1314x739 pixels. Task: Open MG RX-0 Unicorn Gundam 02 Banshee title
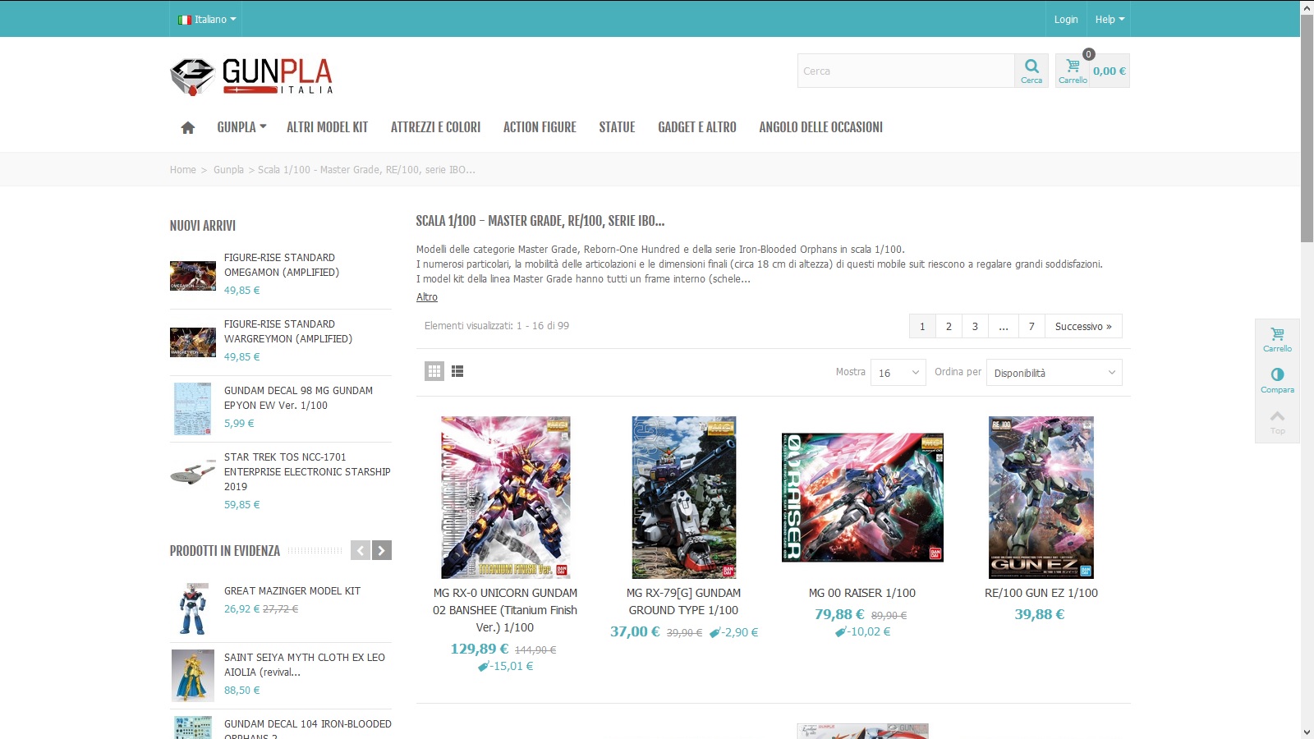click(x=505, y=610)
